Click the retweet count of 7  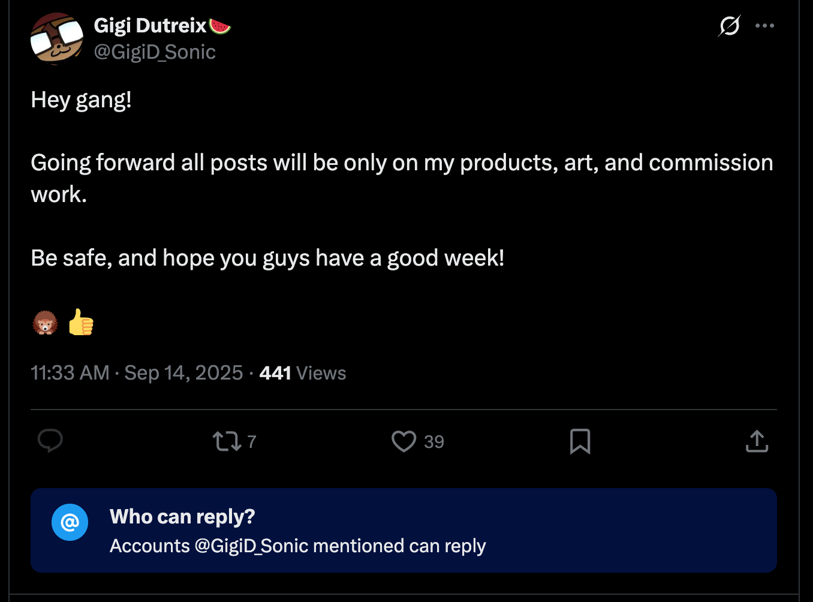(252, 442)
